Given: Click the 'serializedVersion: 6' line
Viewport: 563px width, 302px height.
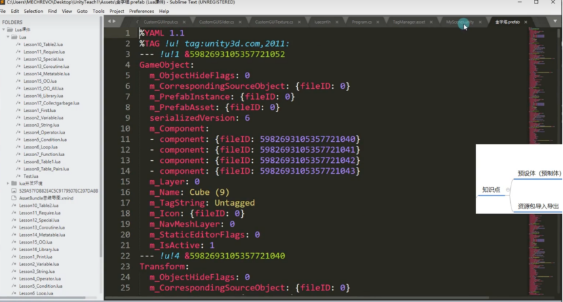Looking at the screenshot, I should pyautogui.click(x=199, y=118).
